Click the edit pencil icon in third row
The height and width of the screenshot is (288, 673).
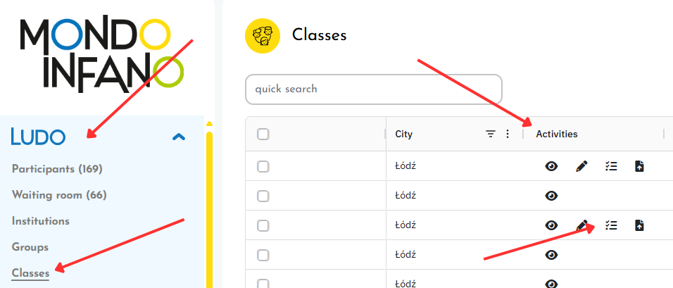click(581, 225)
